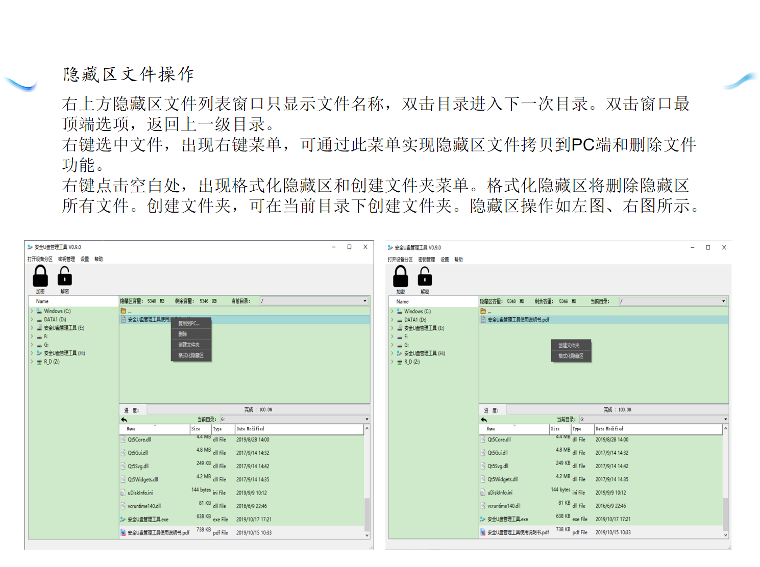Screen dimensions: 760x567
Task: Click the back arrow icon in right window
Action: pos(484,420)
